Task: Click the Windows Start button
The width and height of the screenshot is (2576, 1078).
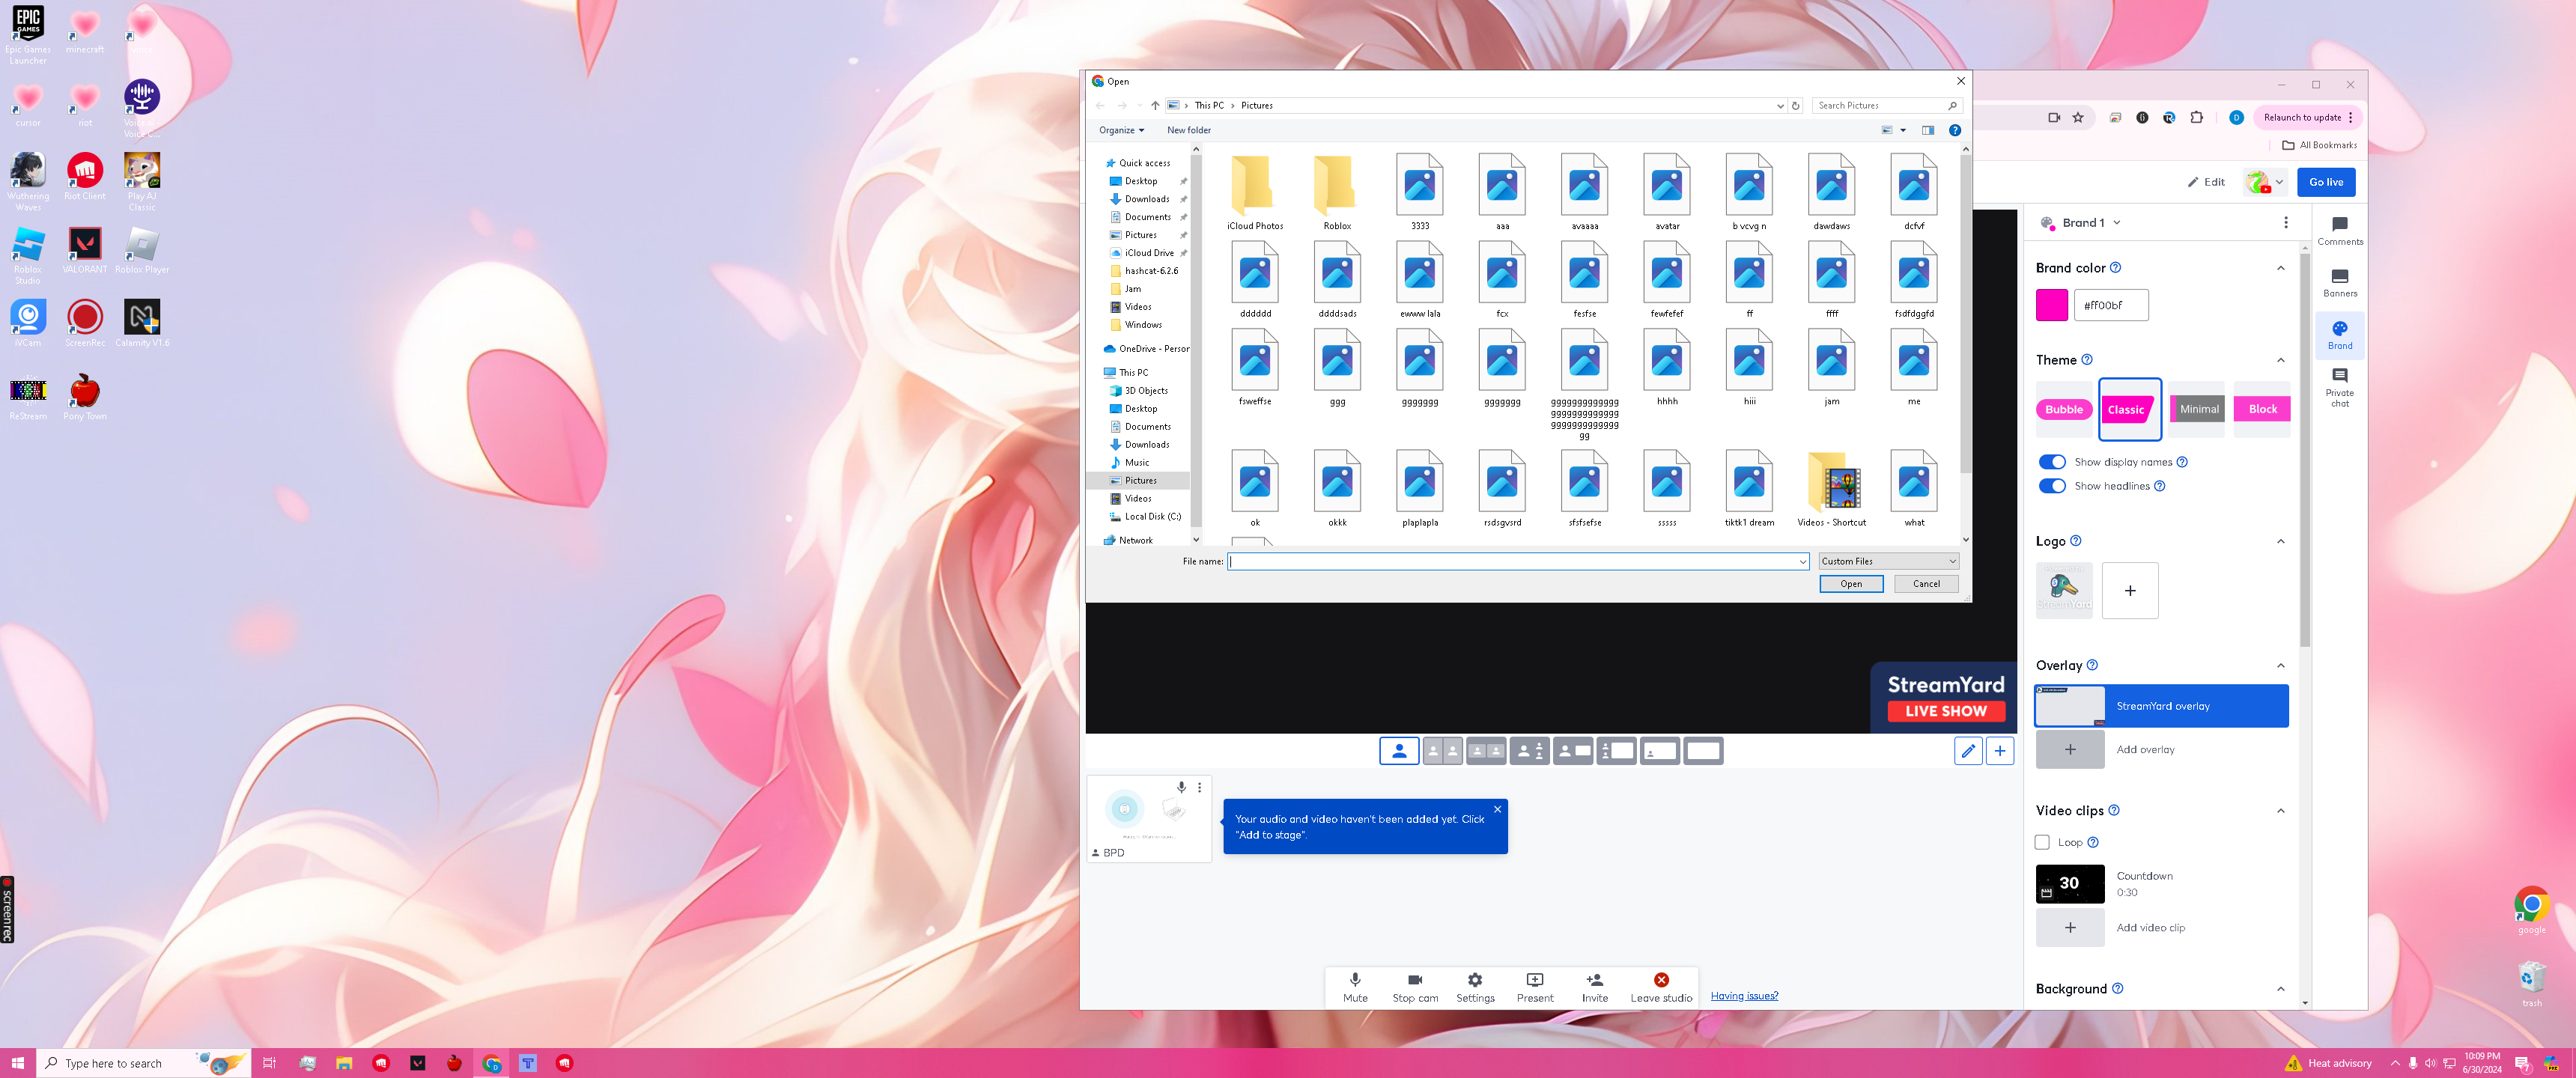Action: point(18,1063)
